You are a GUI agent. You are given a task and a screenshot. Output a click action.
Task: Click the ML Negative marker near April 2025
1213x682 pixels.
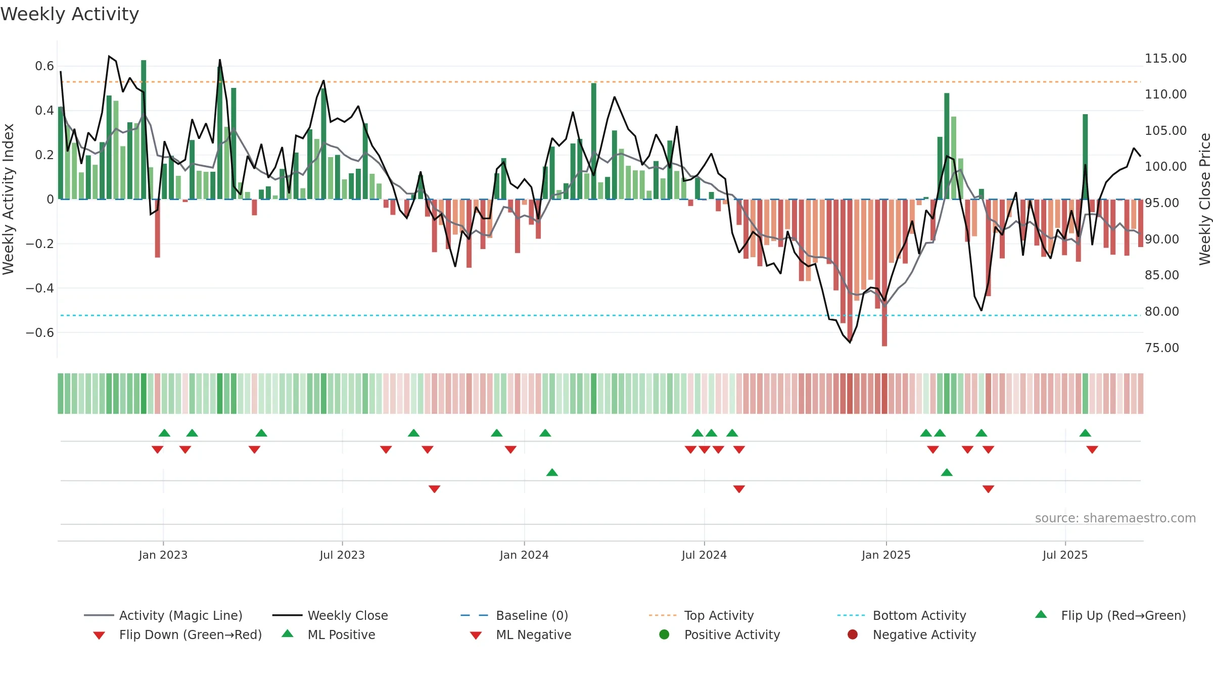989,489
